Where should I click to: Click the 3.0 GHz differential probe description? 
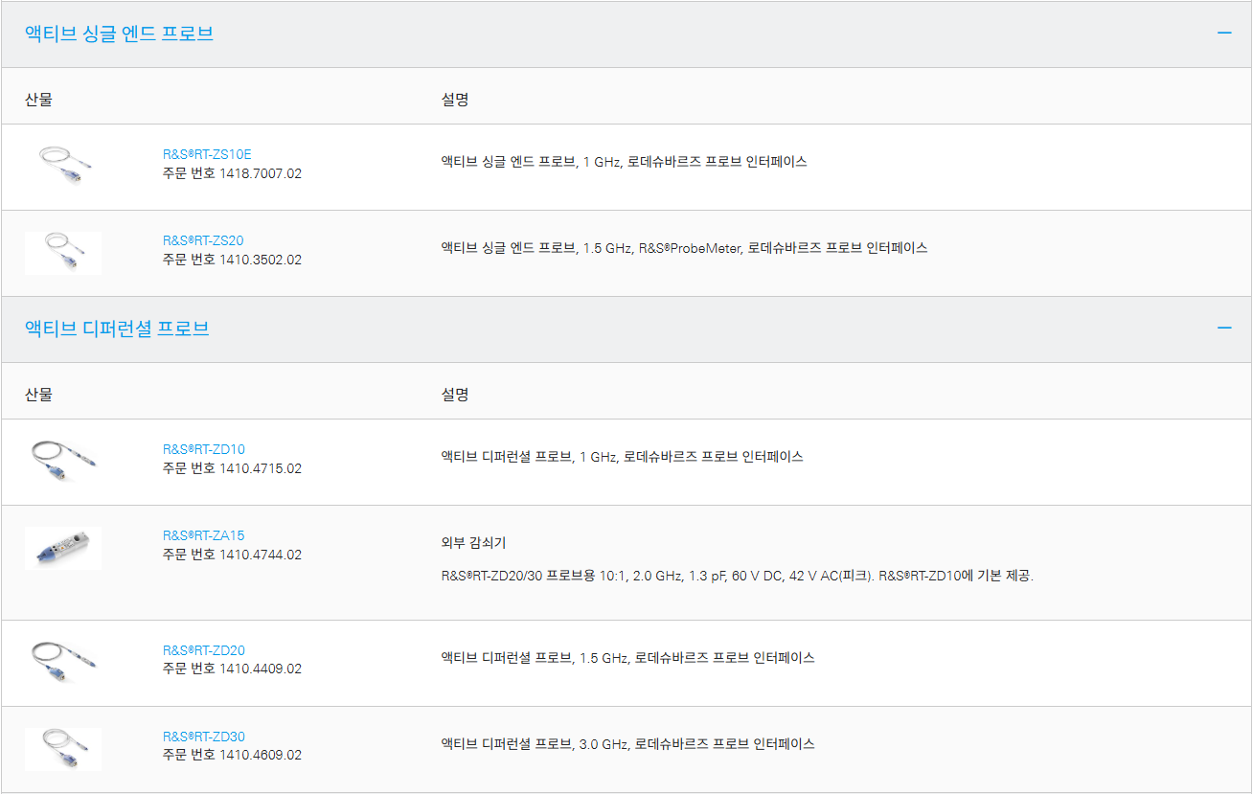(x=627, y=743)
